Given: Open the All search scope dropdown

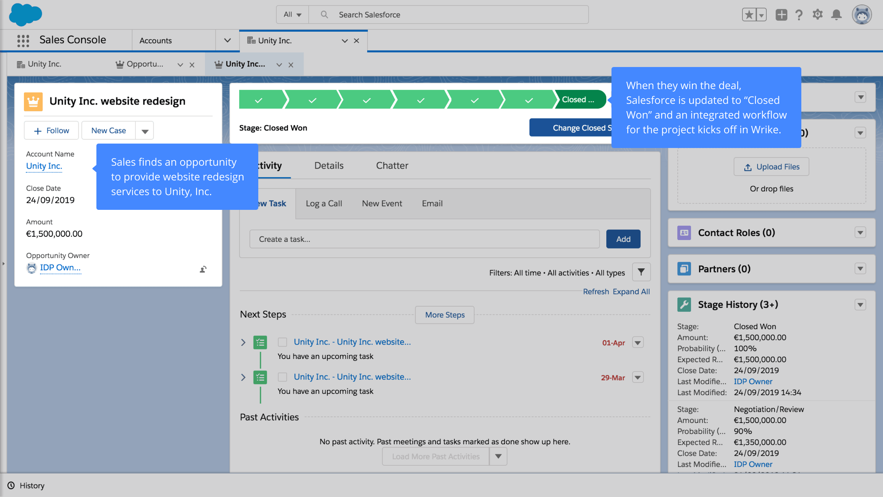Looking at the screenshot, I should coord(292,15).
